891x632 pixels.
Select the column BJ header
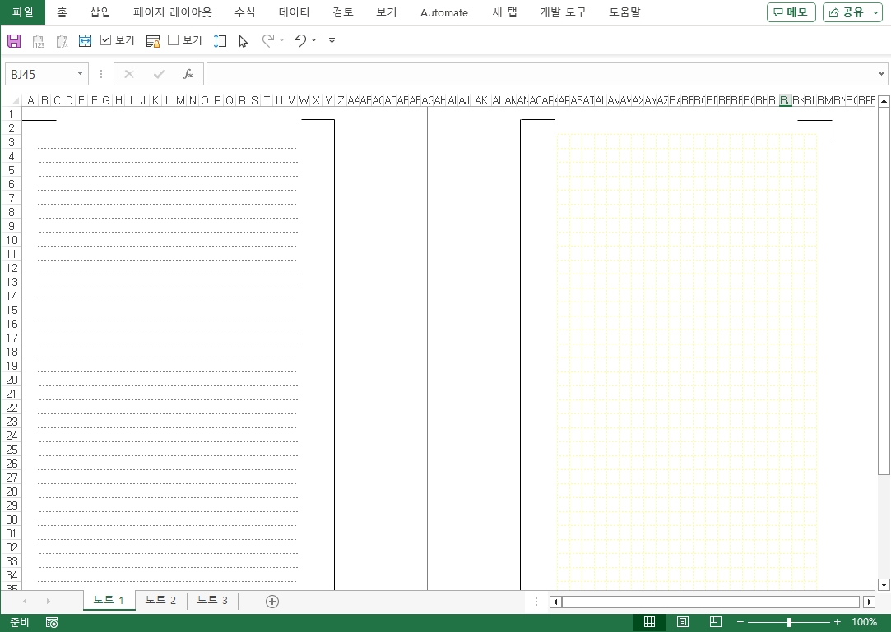pos(786,100)
